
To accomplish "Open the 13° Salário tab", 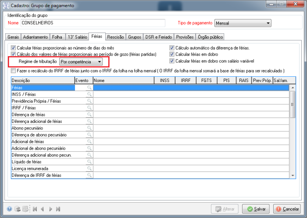I will pos(76,37).
